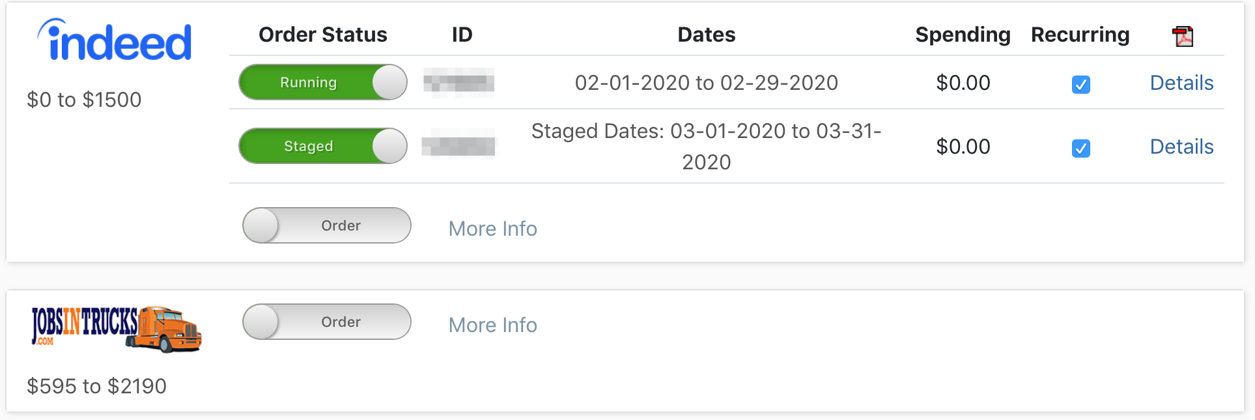The width and height of the screenshot is (1255, 420).
Task: Click the Order Status column header
Action: (323, 35)
